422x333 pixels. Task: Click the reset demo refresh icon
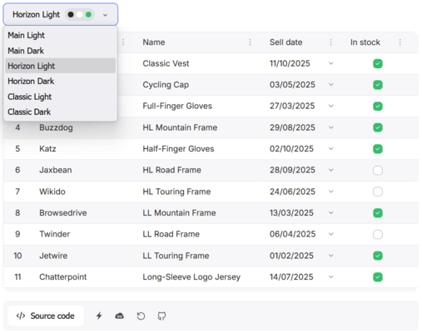141,316
